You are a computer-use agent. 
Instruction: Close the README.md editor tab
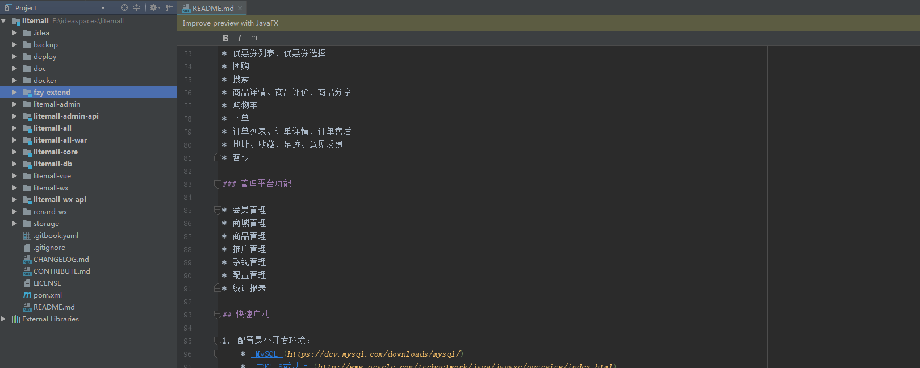pos(240,8)
